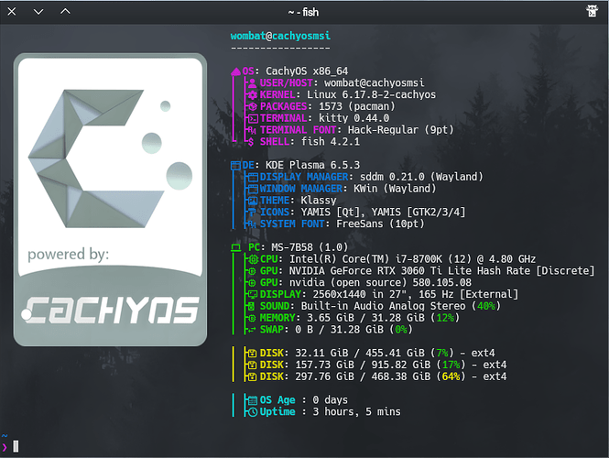Click the dollar icon beside SHELL

[x=251, y=142]
